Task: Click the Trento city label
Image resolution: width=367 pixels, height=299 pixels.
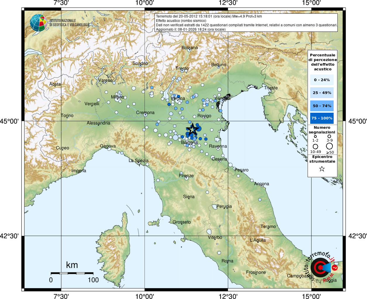Action: coord(182,68)
